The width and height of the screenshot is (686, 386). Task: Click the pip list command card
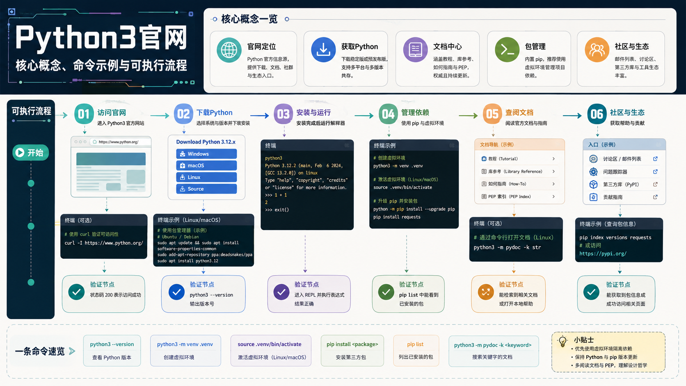pyautogui.click(x=416, y=351)
